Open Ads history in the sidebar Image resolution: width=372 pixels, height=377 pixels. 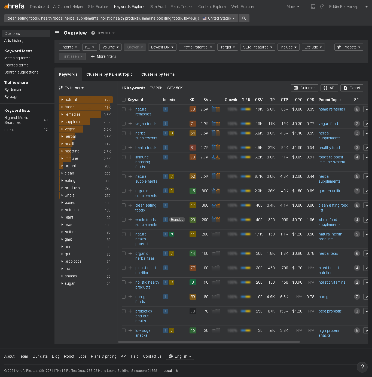[x=14, y=41]
